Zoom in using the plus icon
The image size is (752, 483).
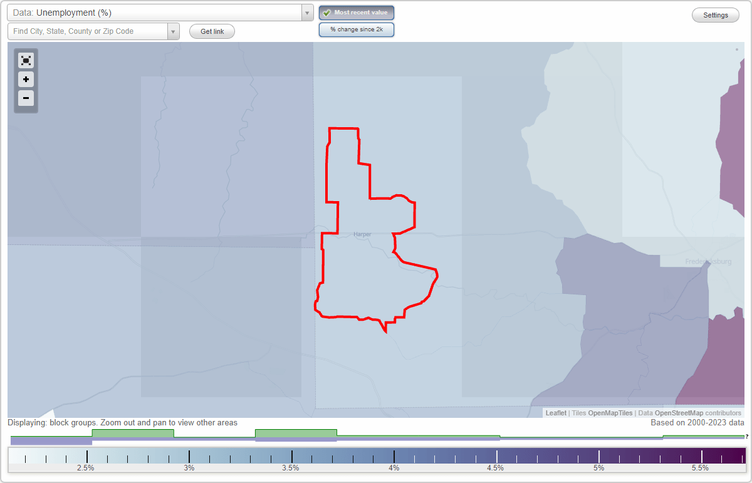click(x=26, y=80)
